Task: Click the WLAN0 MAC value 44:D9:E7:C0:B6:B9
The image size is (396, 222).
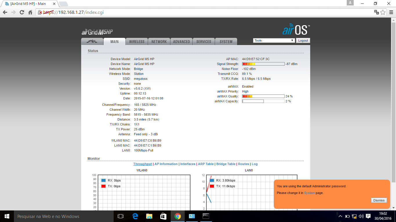Action: (x=148, y=140)
